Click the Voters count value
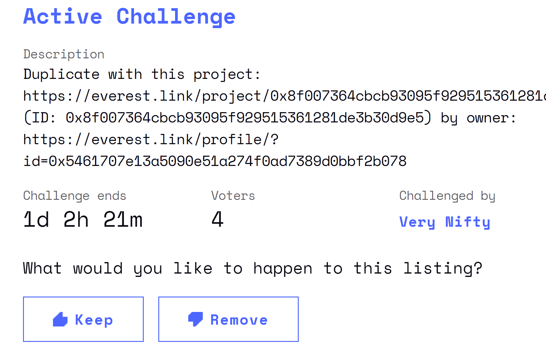This screenshot has height=357, width=546. [217, 219]
